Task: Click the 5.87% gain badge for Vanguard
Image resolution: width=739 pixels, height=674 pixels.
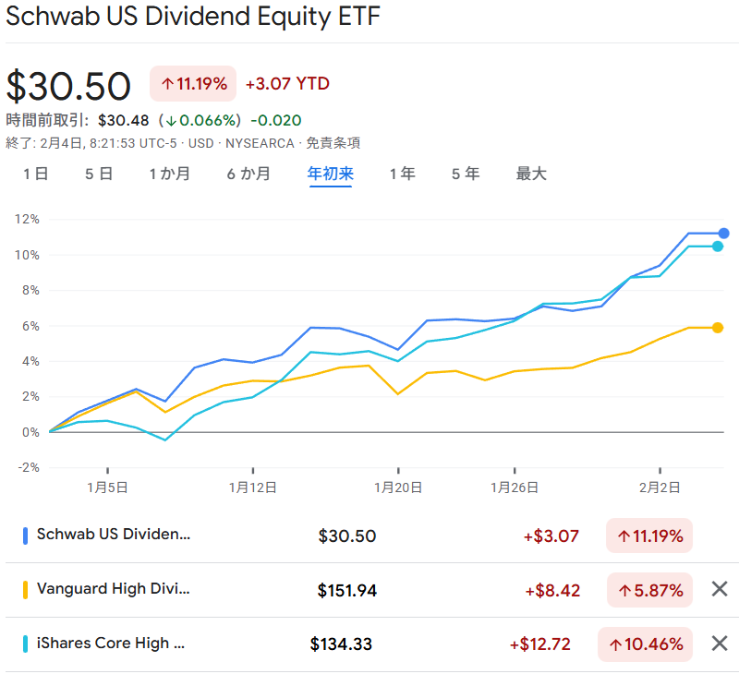Action: [649, 590]
